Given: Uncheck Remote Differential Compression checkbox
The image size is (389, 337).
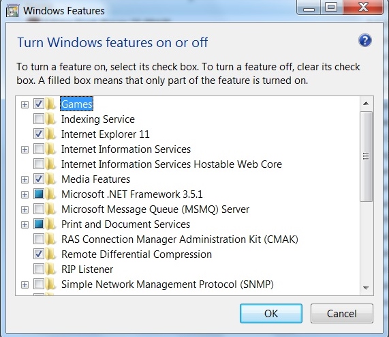Looking at the screenshot, I should click(x=39, y=254).
